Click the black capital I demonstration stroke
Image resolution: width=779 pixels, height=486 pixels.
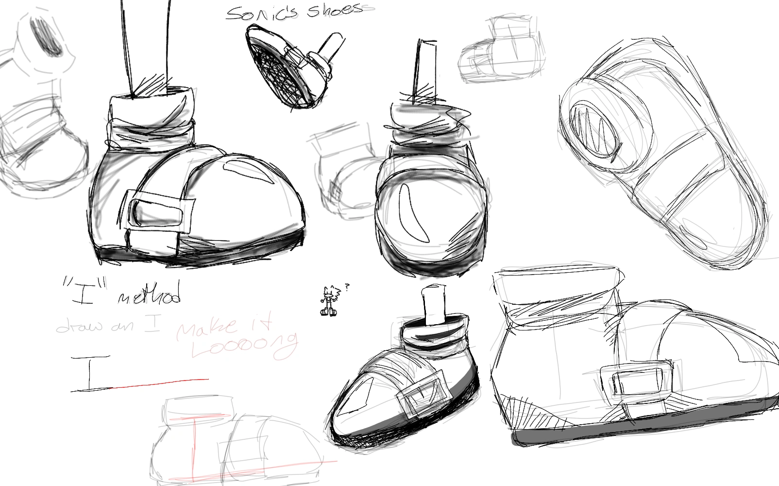coord(90,372)
